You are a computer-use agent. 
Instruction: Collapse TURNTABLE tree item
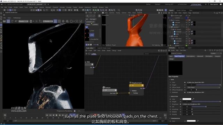(171, 39)
